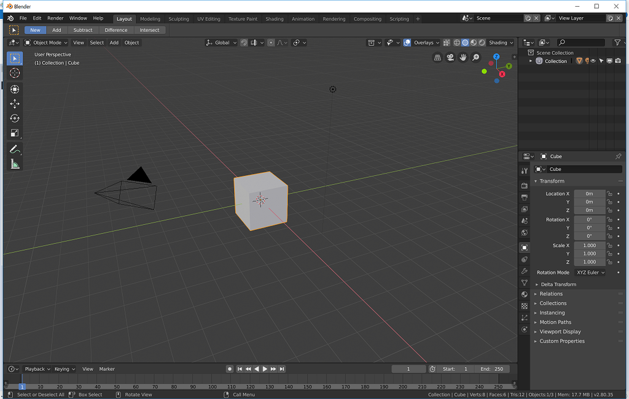Open the Modifiers wrench properties tab

pos(525,271)
